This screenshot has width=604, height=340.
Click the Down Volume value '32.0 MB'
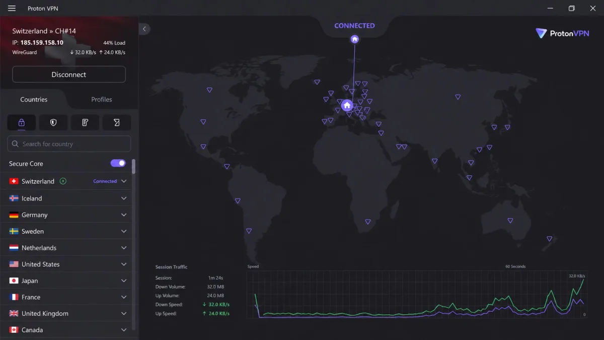tap(215, 287)
